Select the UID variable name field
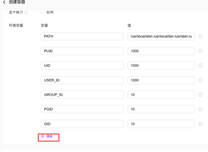This screenshot has width=208, height=152. pyautogui.click(x=82, y=65)
